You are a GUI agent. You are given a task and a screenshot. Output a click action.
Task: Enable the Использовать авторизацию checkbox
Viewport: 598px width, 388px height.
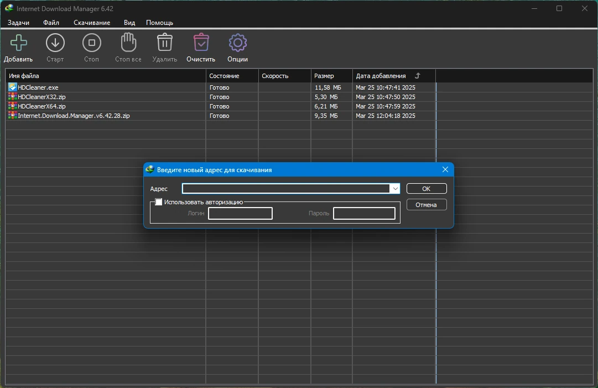[159, 202]
